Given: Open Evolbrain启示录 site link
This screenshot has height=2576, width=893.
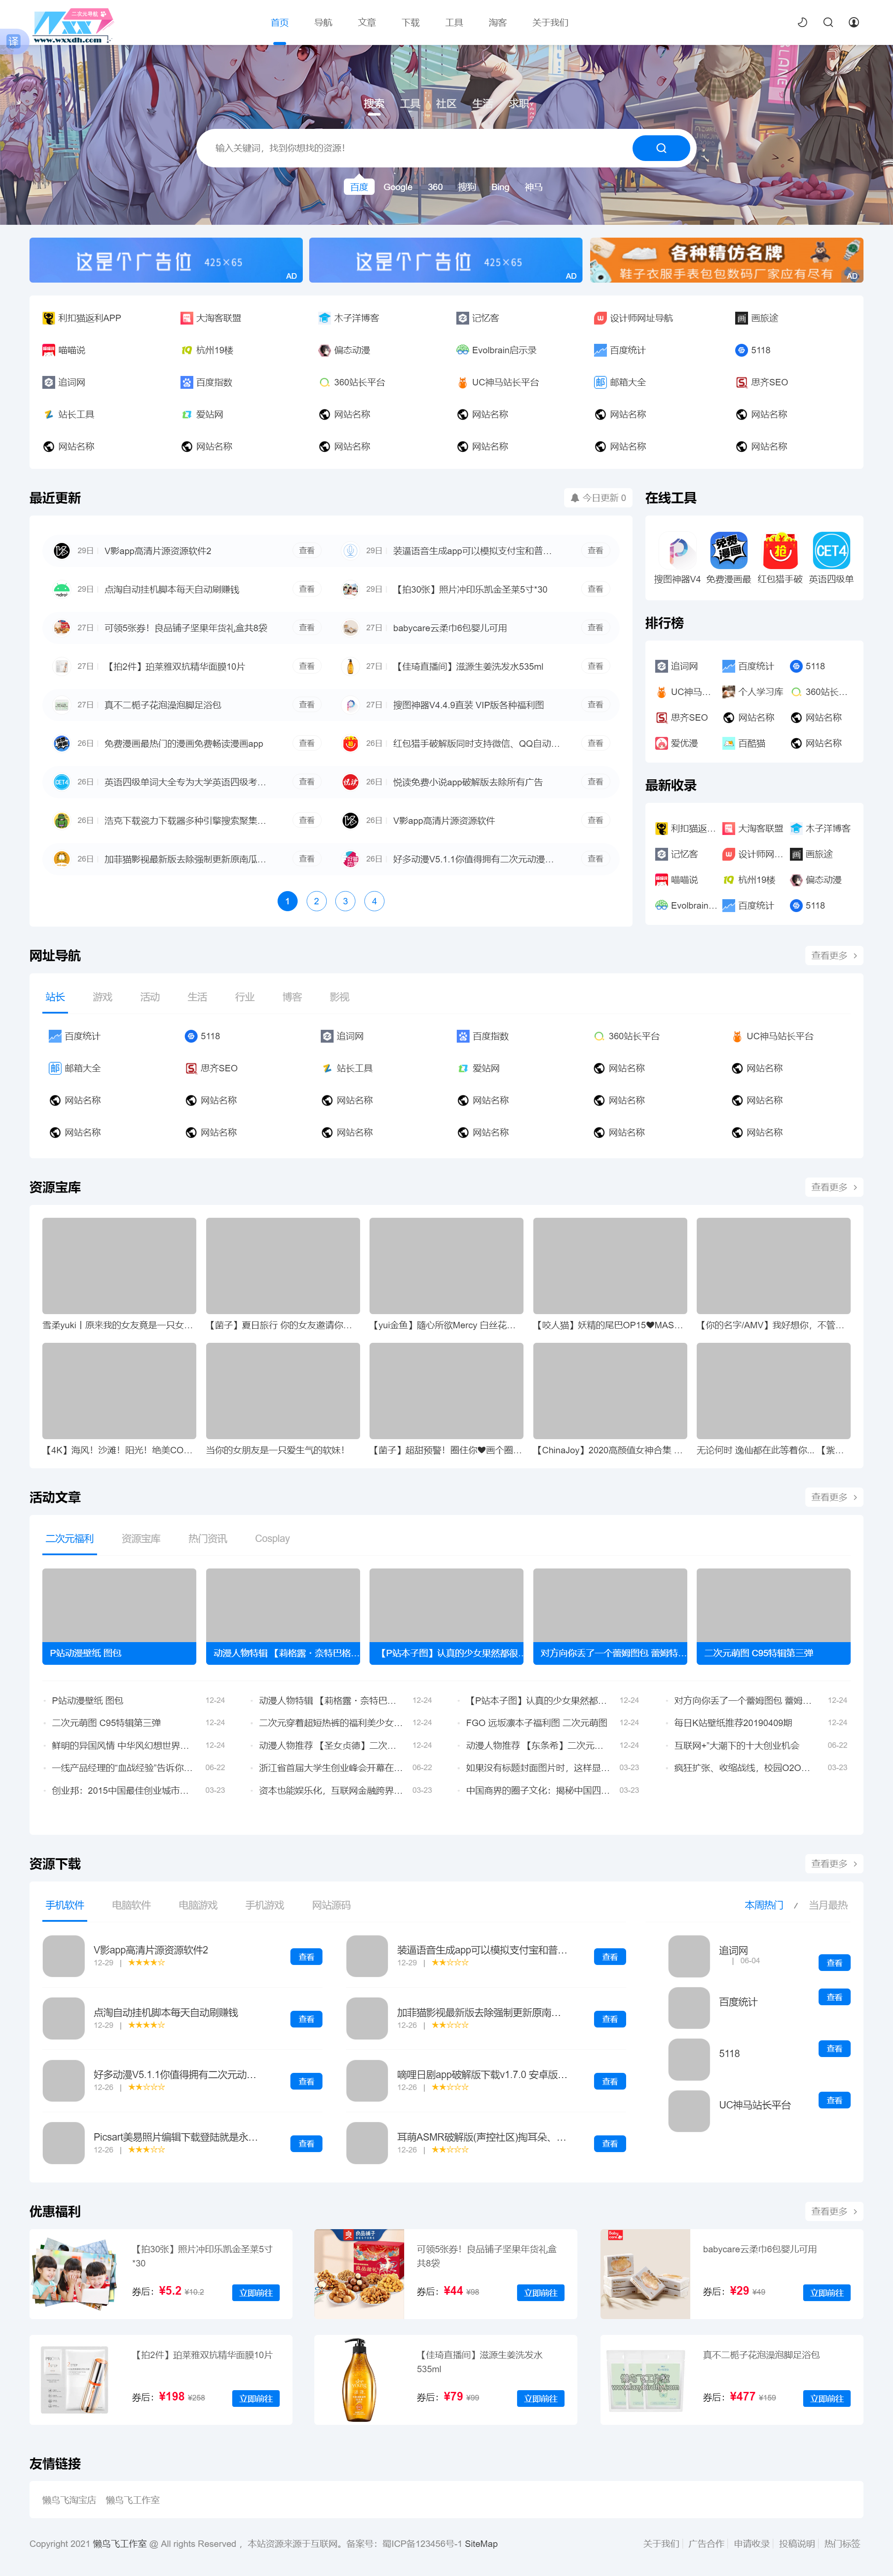Looking at the screenshot, I should point(497,350).
